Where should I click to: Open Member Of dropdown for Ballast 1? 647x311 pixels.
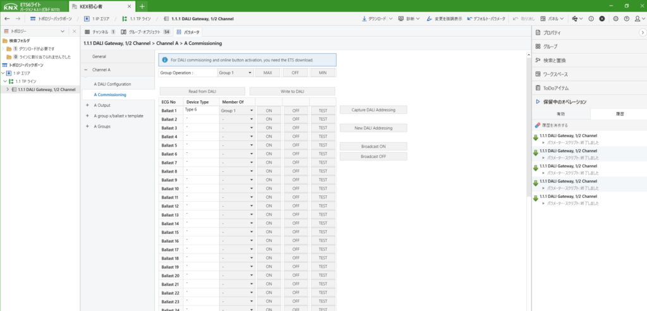pos(237,110)
